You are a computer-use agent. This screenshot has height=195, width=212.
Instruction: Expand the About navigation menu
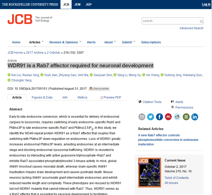(x=110, y=42)
